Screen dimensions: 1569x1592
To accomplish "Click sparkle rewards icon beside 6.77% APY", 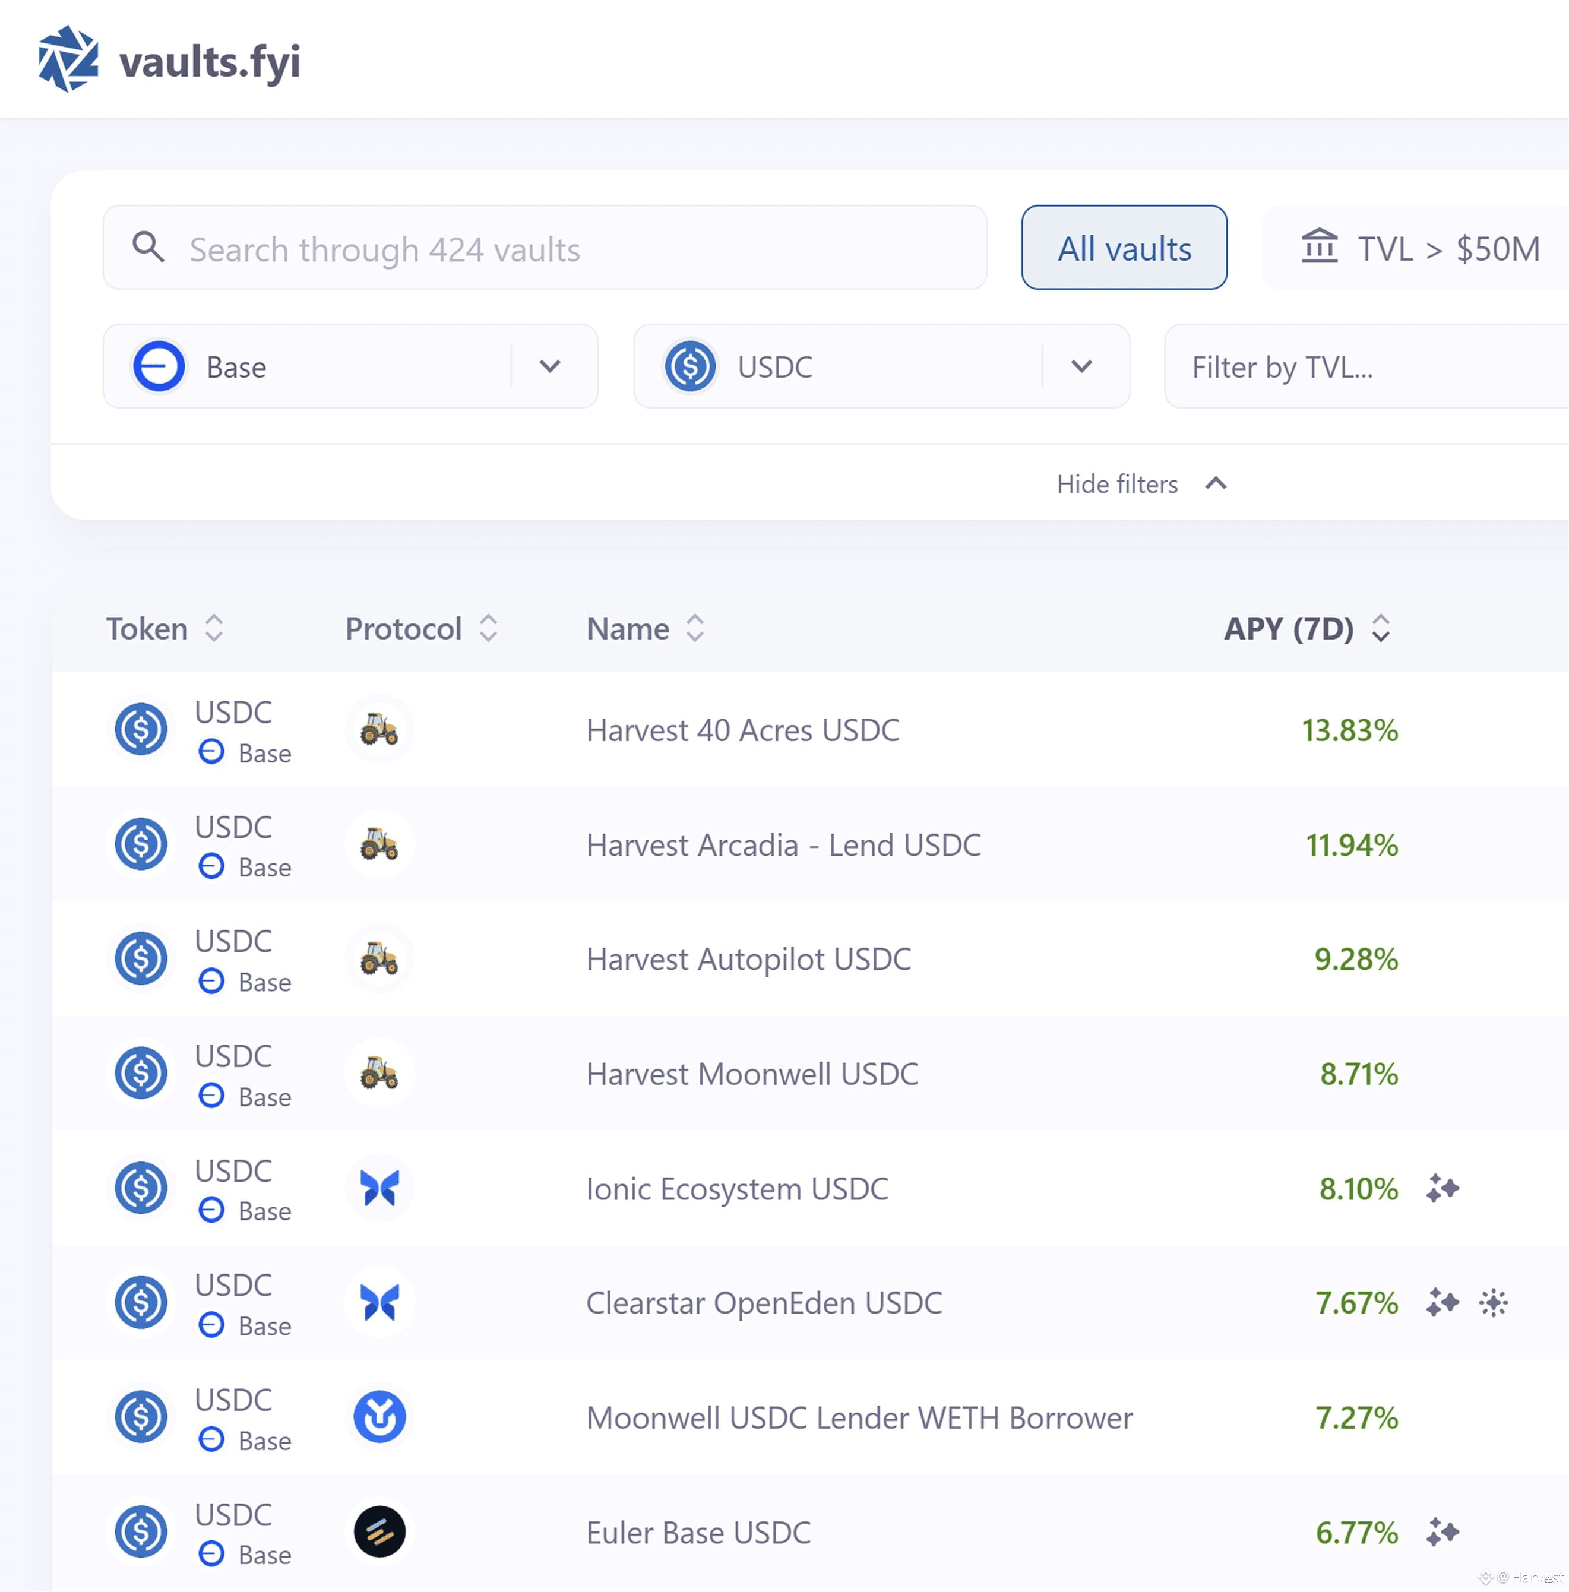I will (1443, 1532).
